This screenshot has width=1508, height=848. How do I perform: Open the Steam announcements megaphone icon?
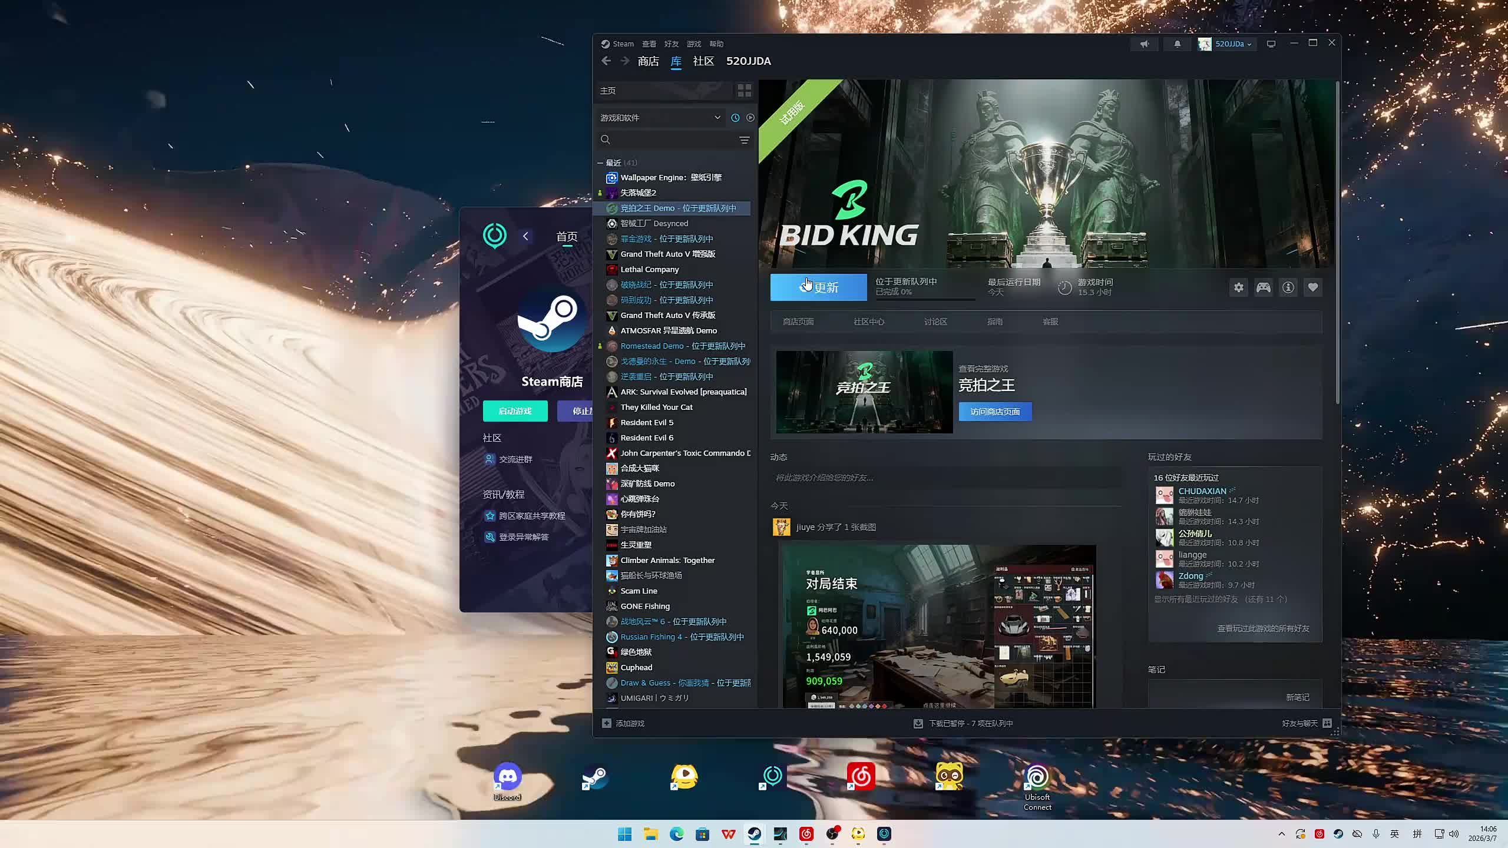[x=1145, y=44]
